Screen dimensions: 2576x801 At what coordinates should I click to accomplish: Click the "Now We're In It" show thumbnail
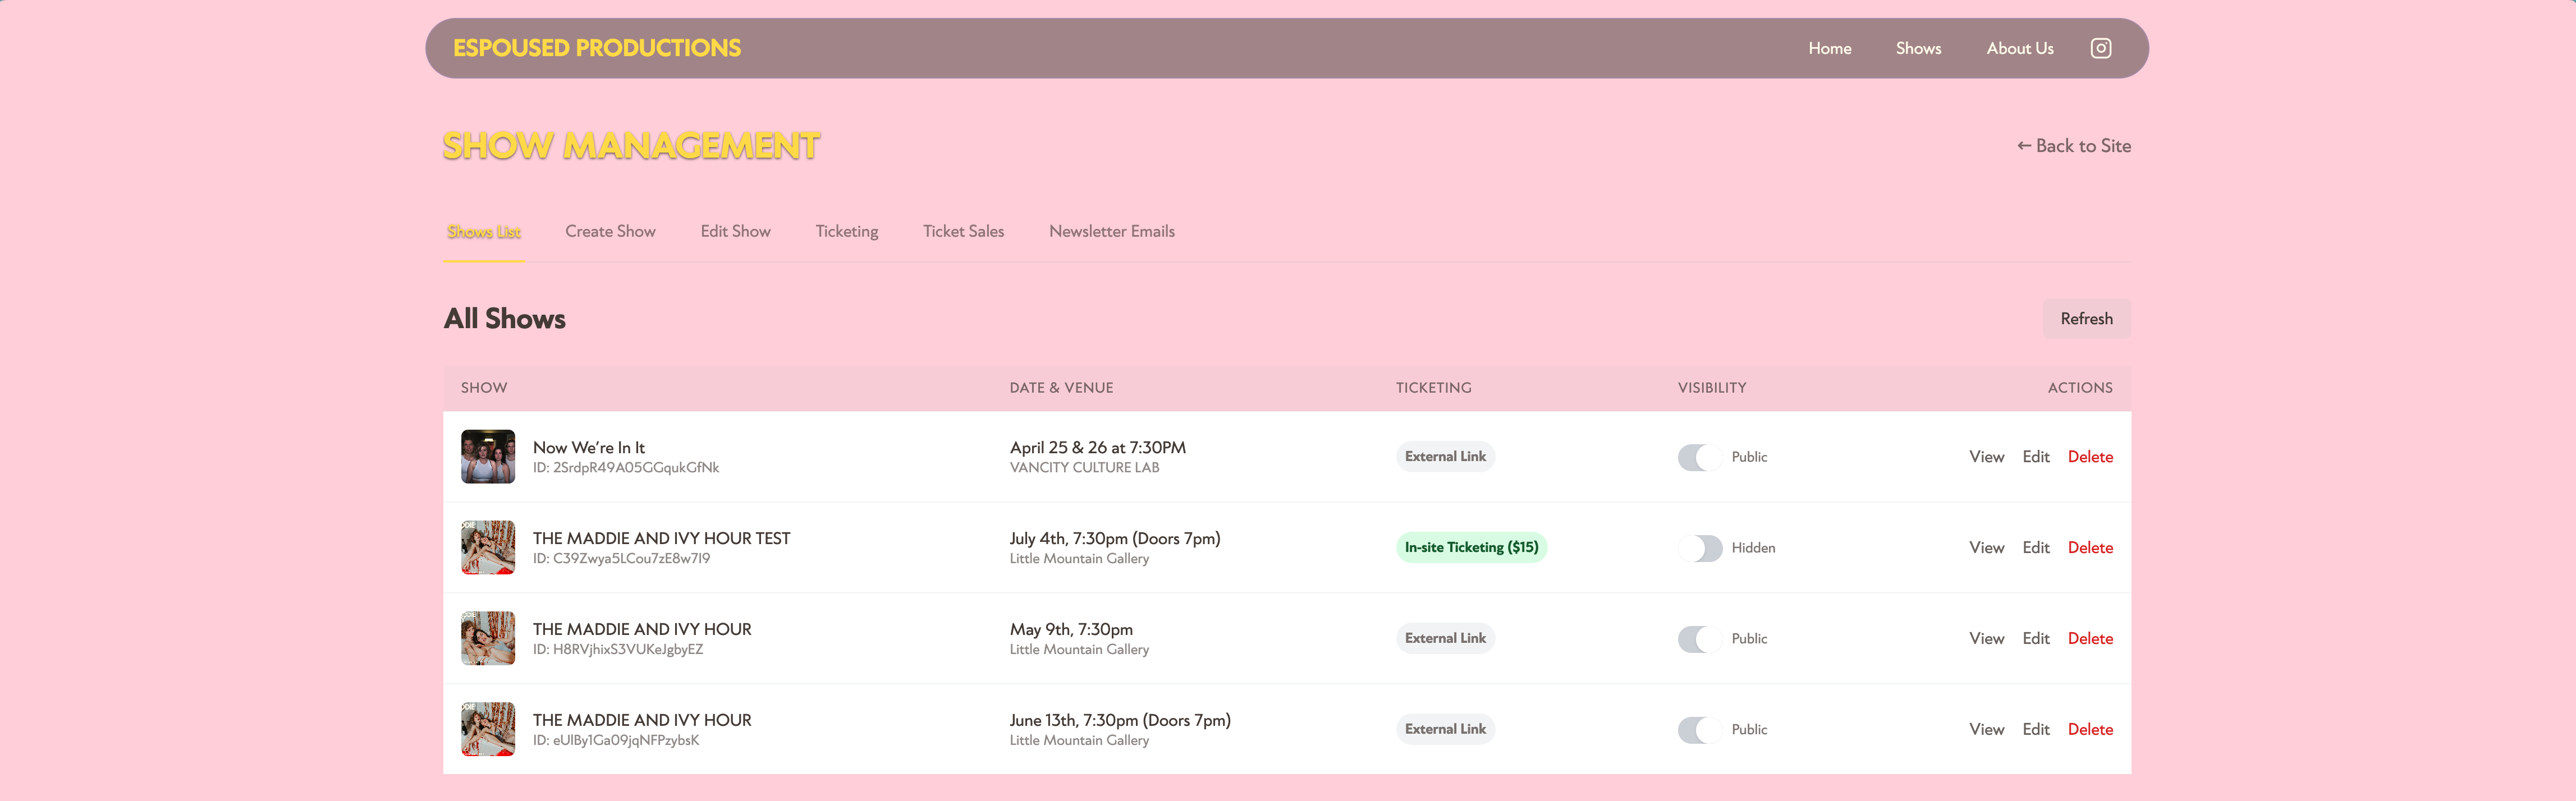[487, 456]
